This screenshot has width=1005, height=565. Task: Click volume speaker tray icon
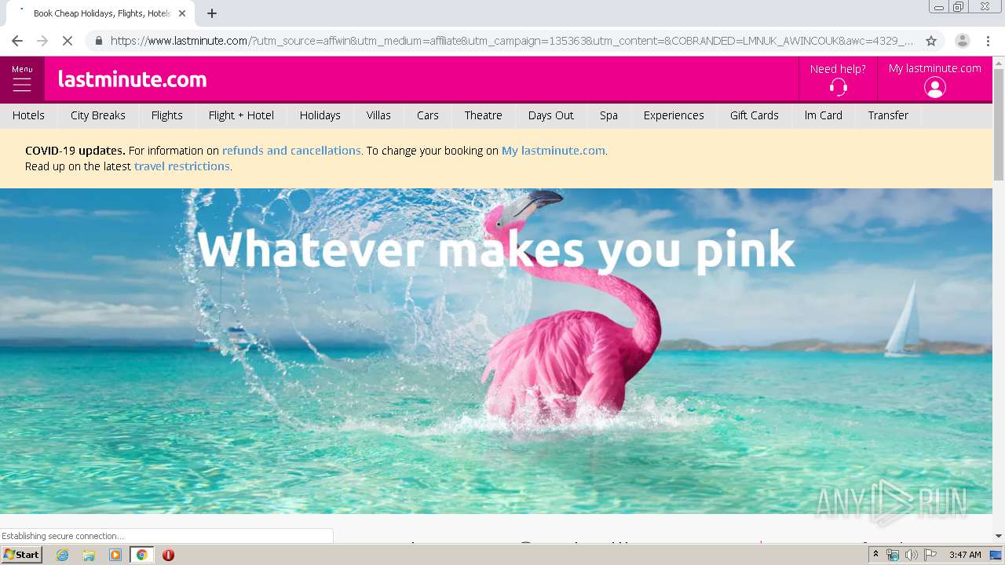click(x=911, y=555)
